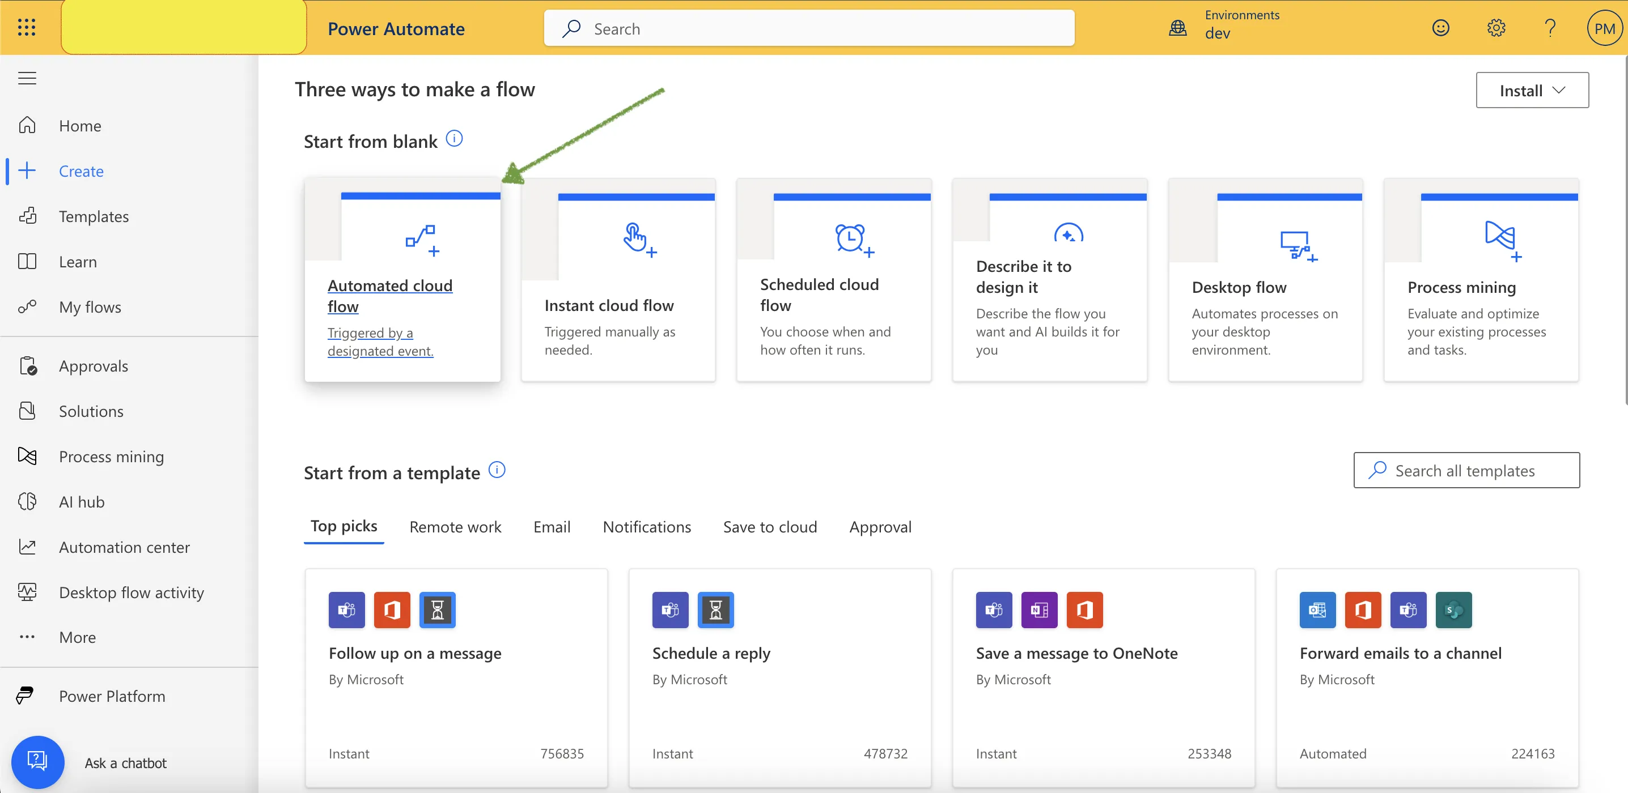
Task: Expand the Install dropdown button
Action: coord(1532,90)
